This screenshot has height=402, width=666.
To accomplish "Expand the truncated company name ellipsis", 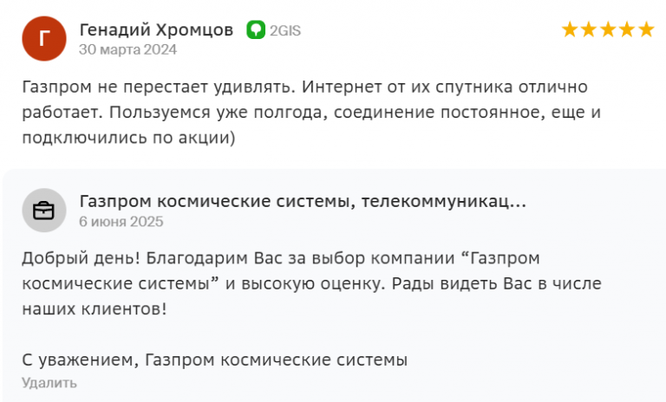I will [x=518, y=202].
